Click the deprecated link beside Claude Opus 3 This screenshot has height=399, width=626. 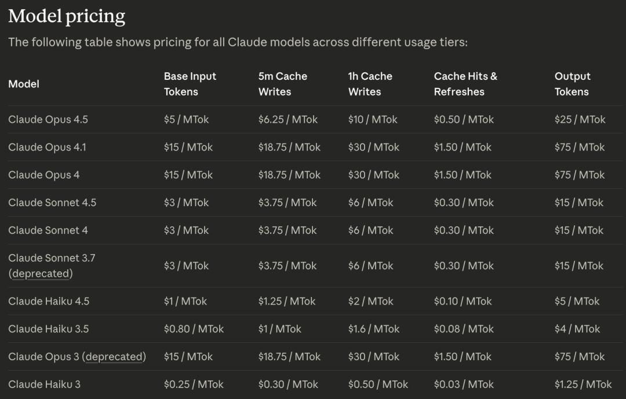(114, 357)
